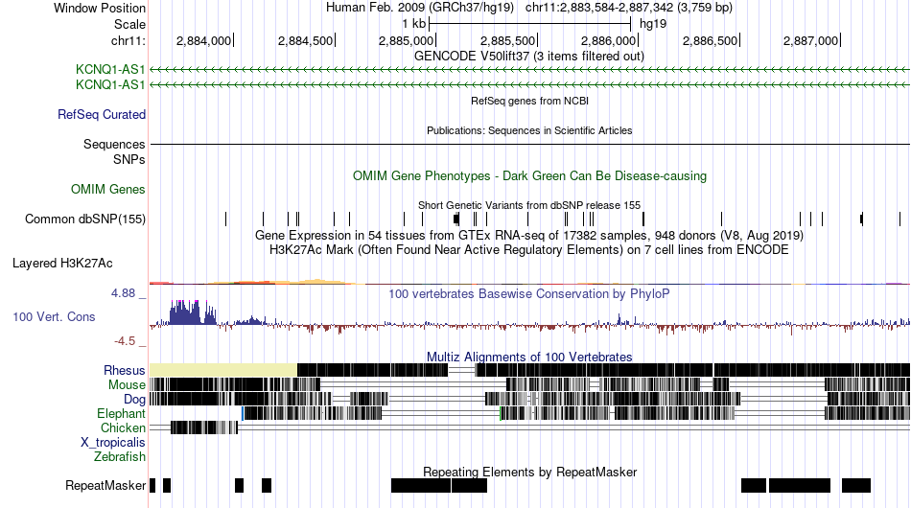Click the Chicken alignment block
The image size is (911, 508).
(x=204, y=427)
